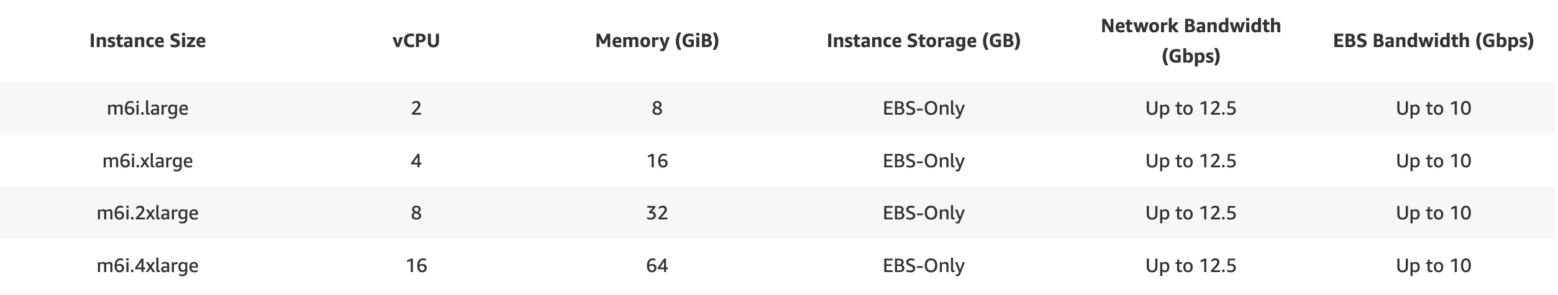Viewport: 1558px width, 295px height.
Task: Click Up to 12.5 in m6i.4xlarge row
Action: pyautogui.click(x=1190, y=266)
